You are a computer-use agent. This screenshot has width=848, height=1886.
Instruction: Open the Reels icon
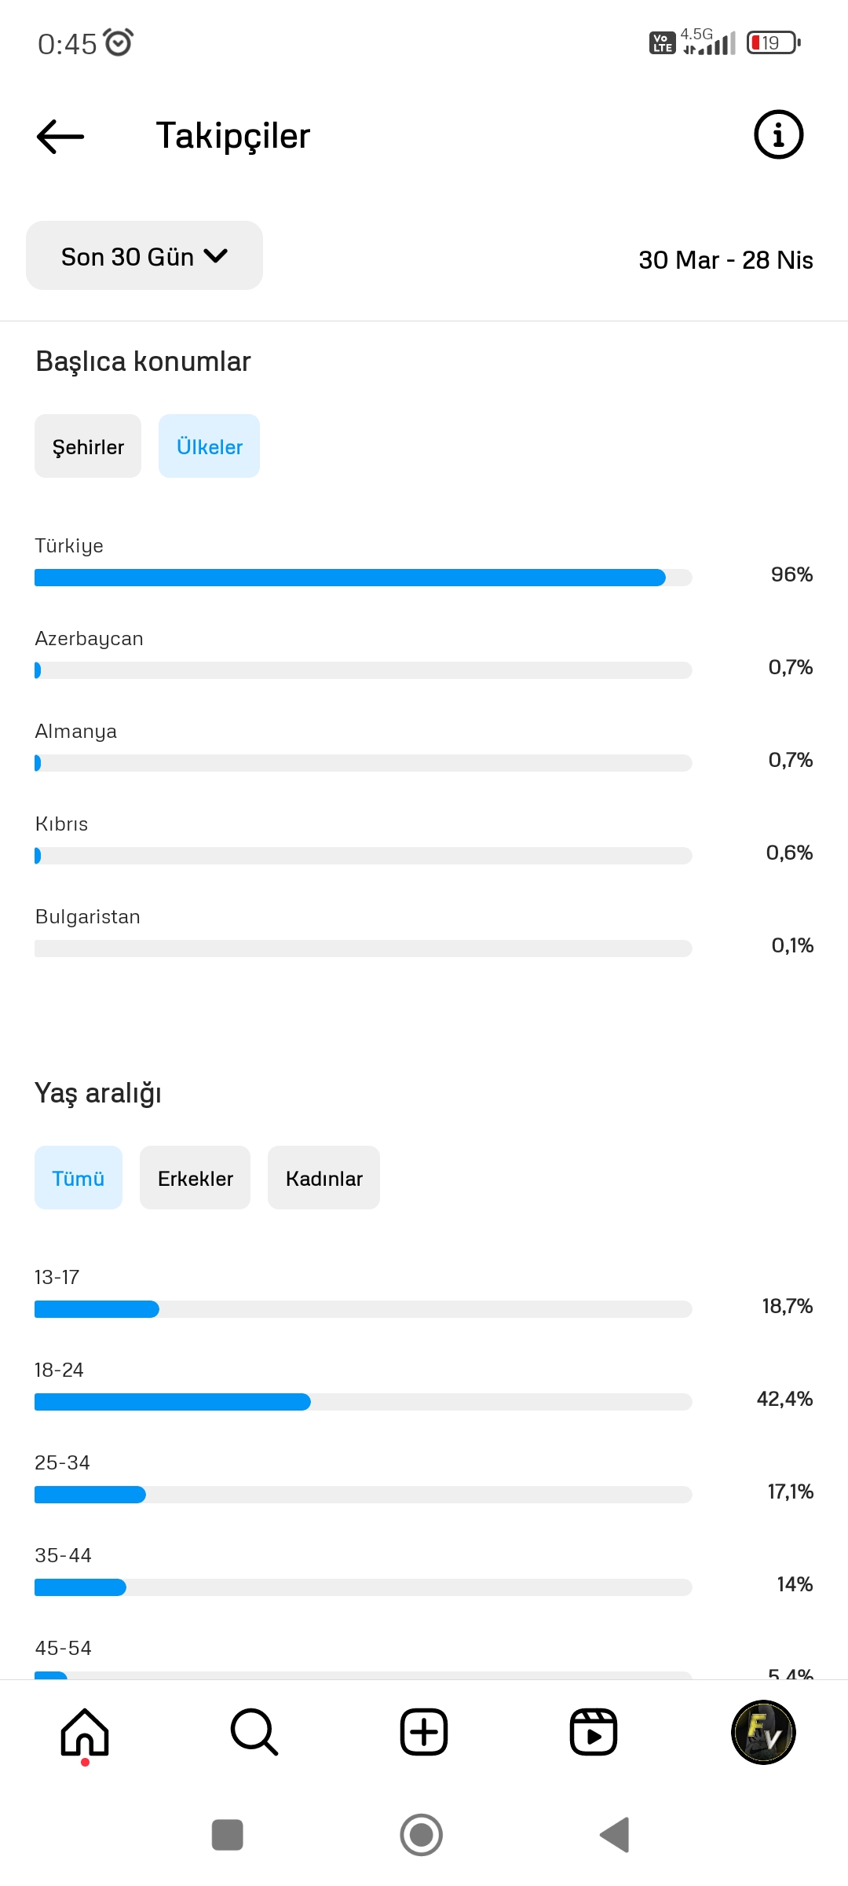pyautogui.click(x=594, y=1732)
